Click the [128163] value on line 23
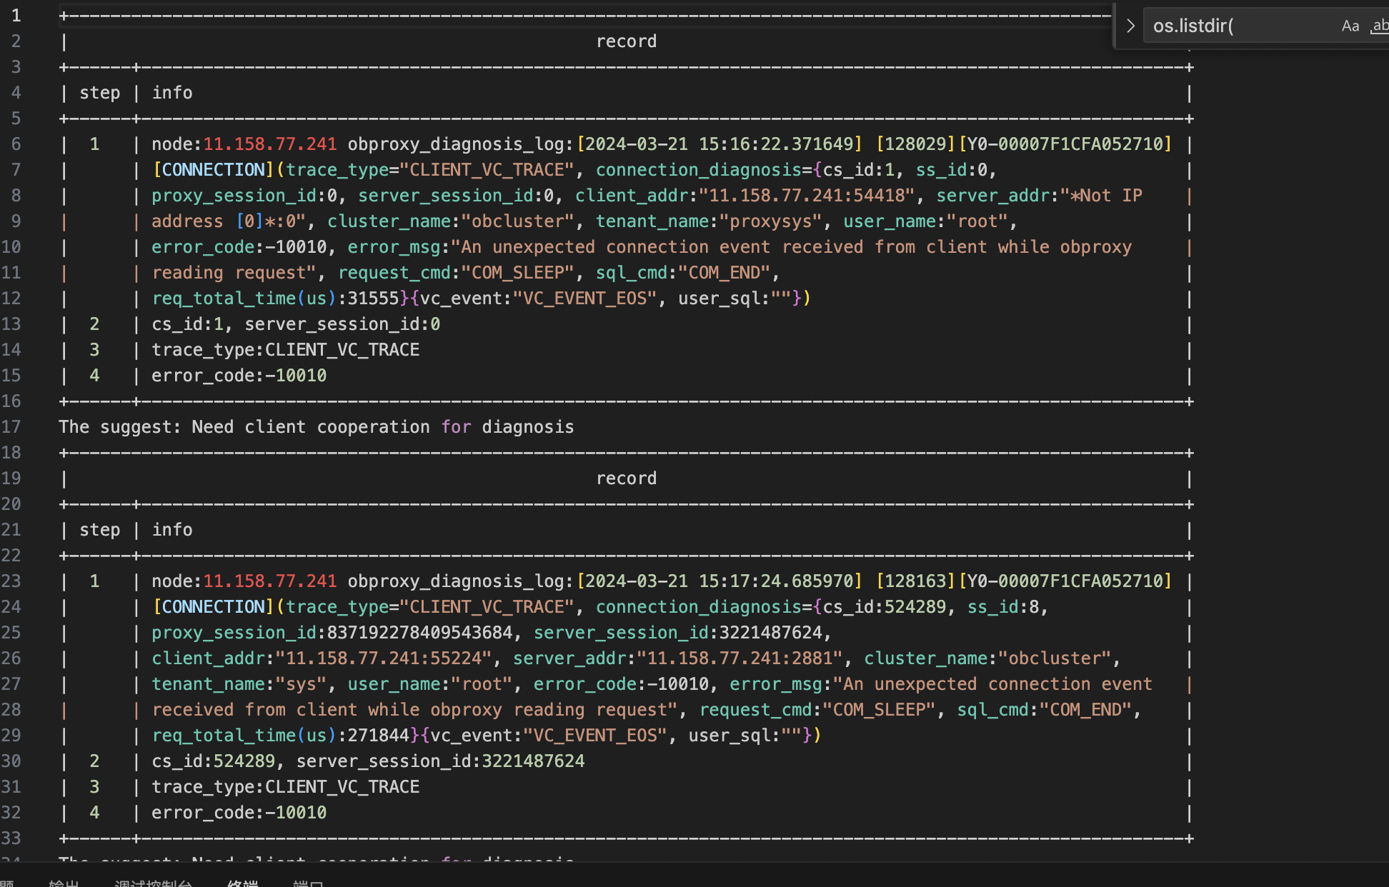 [915, 581]
